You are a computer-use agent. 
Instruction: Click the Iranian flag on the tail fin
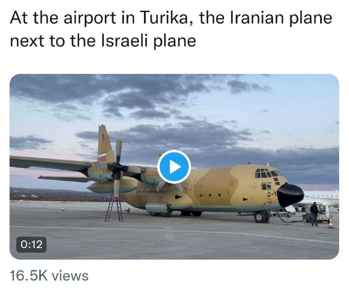[102, 156]
